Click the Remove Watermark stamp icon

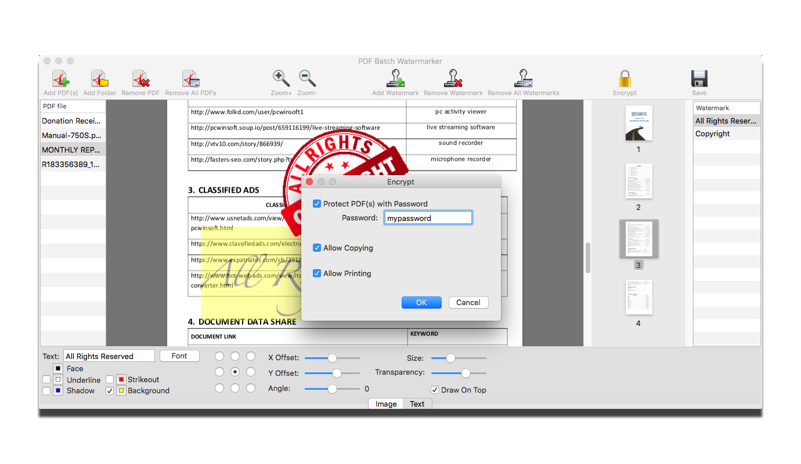[x=453, y=79]
